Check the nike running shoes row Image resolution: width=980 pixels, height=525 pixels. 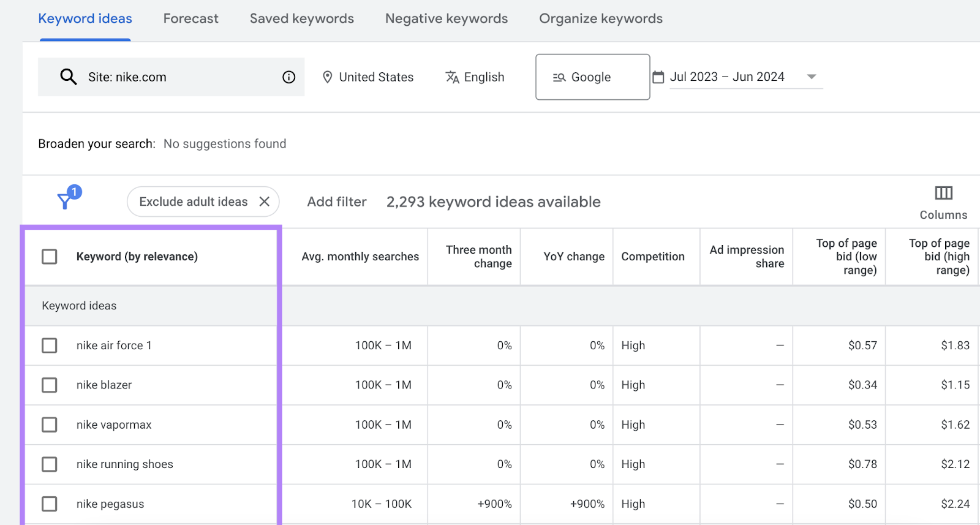(50, 464)
